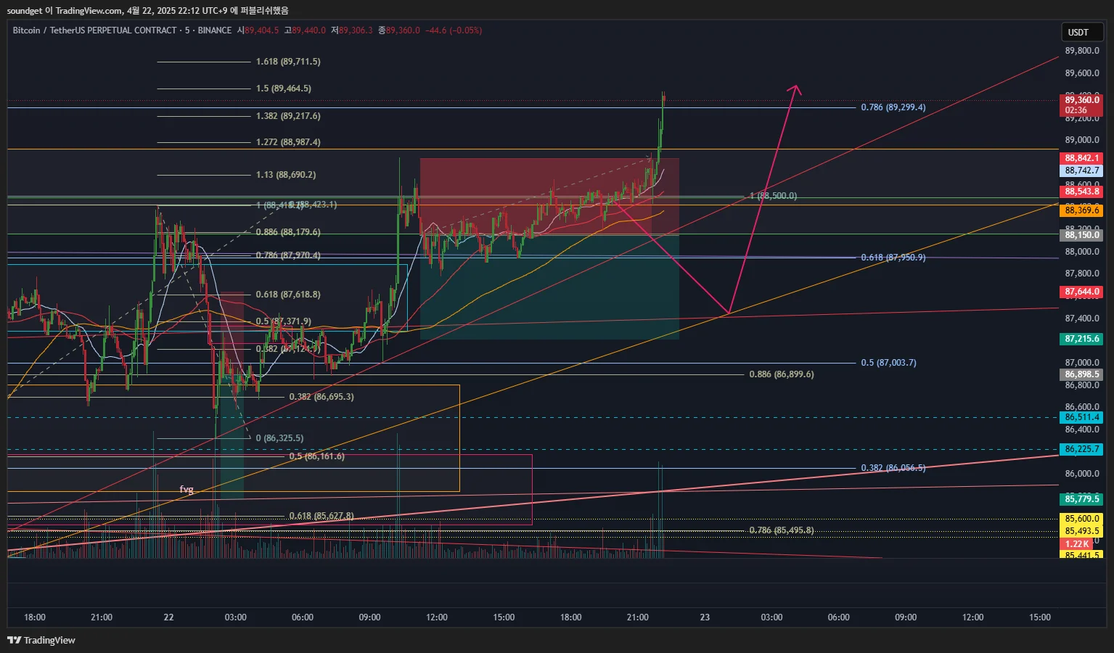Select the red 89,360.0 current price label
This screenshot has width=1114, height=653.
(x=1082, y=105)
